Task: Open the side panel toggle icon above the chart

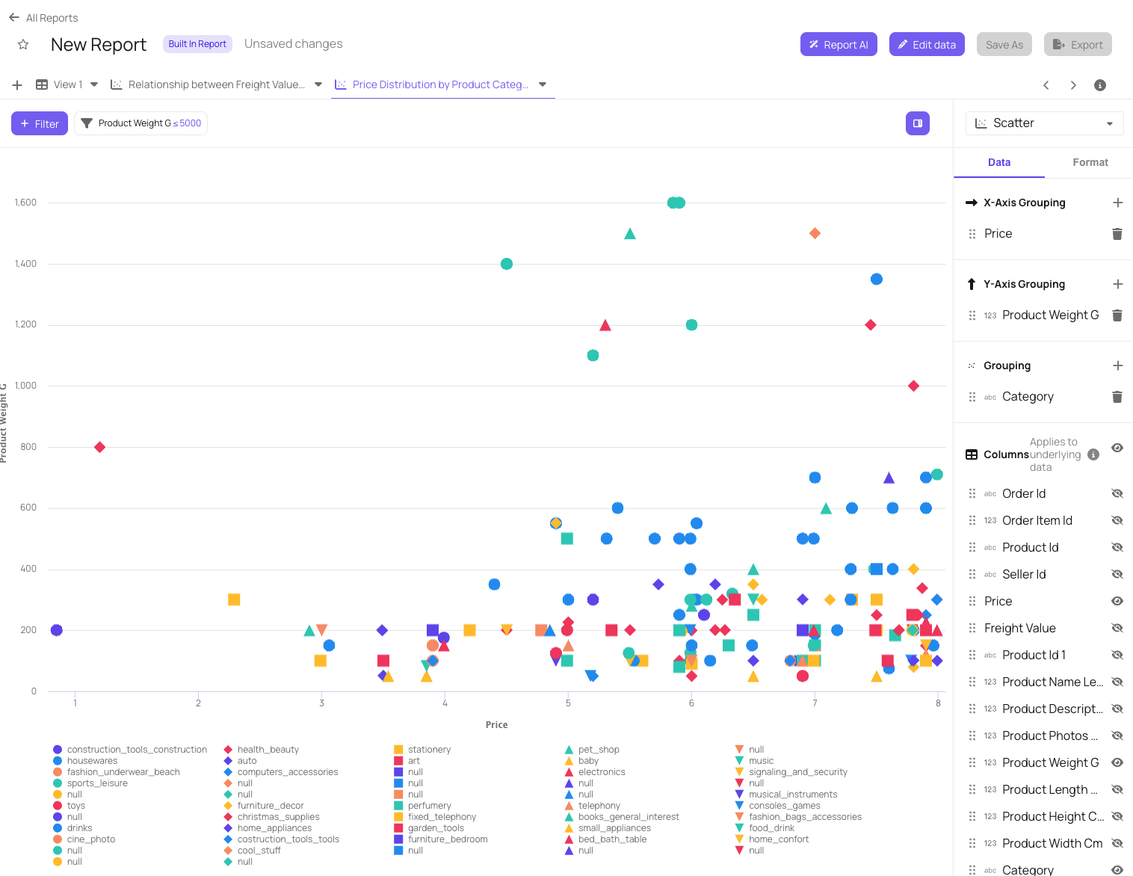Action: coord(917,123)
